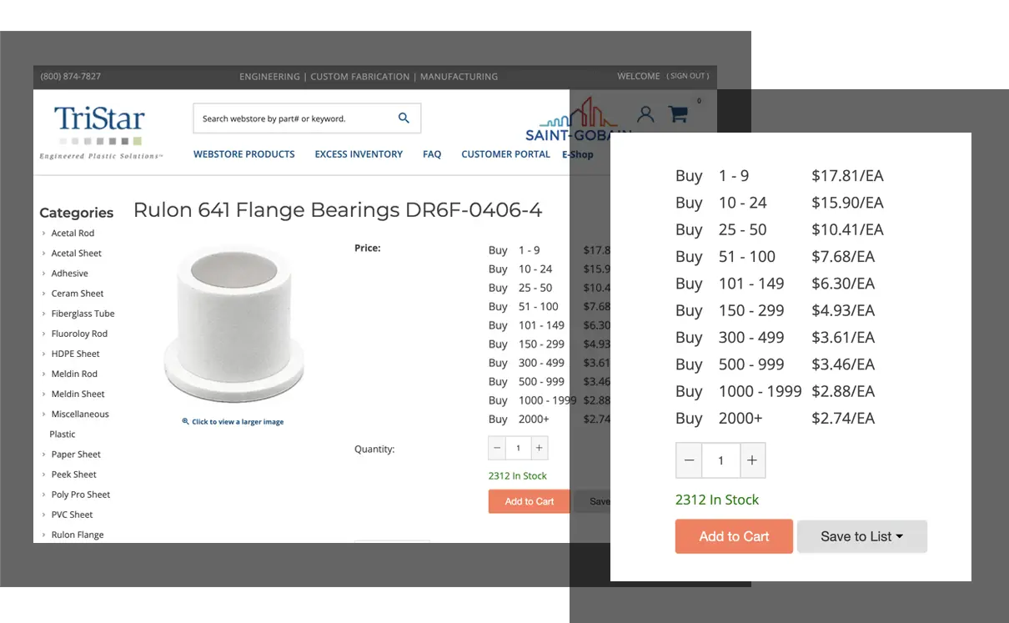Click quantity field in enlarged panel
Image resolution: width=1009 pixels, height=623 pixels.
720,460
